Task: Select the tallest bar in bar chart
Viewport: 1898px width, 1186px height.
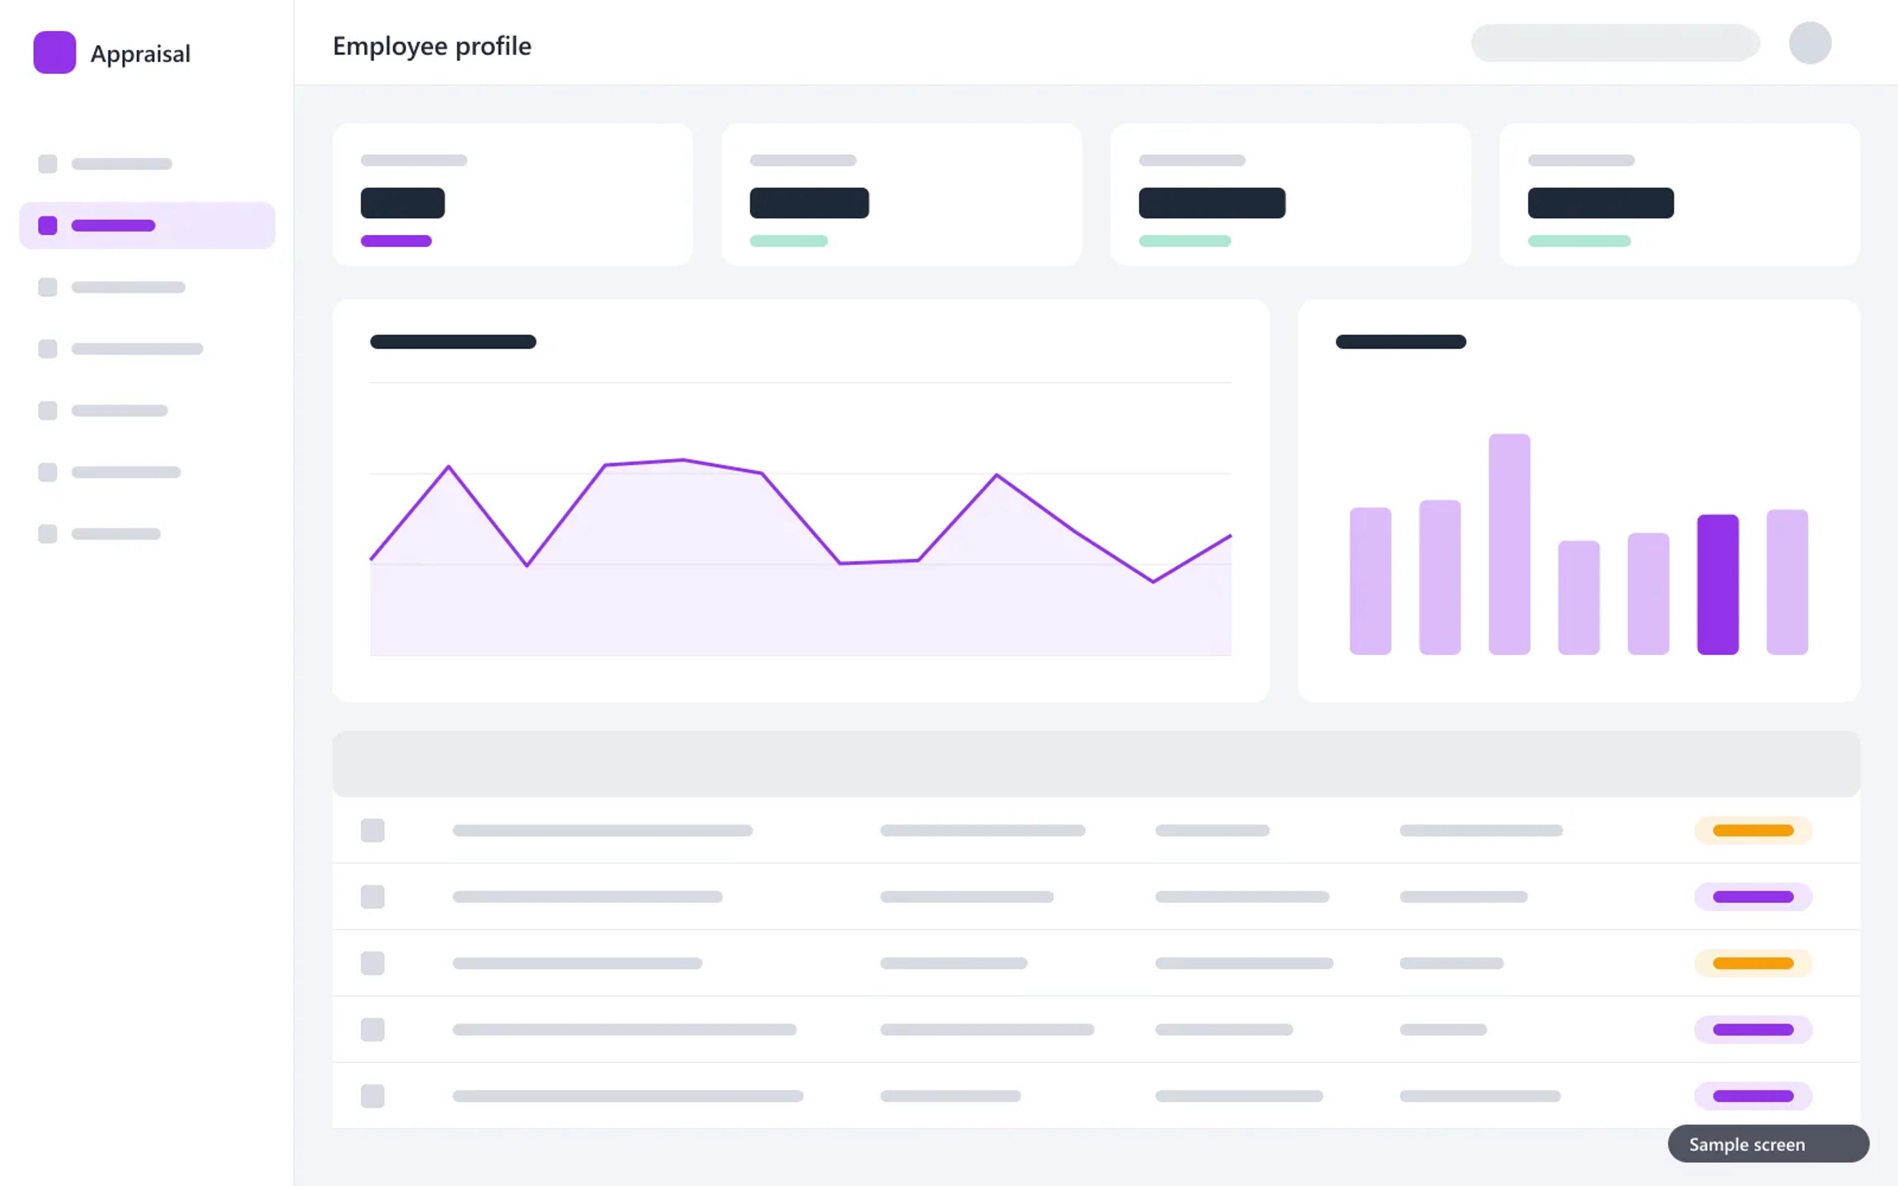Action: pos(1509,544)
